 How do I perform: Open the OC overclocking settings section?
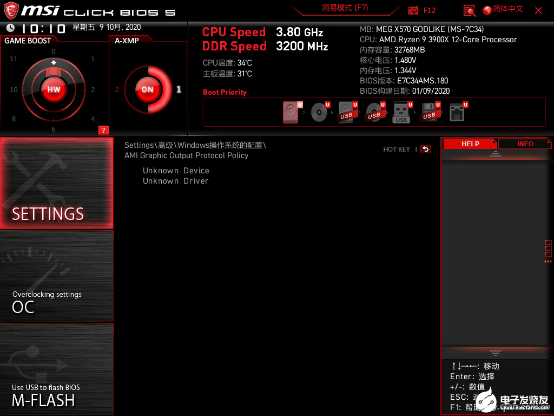point(56,276)
